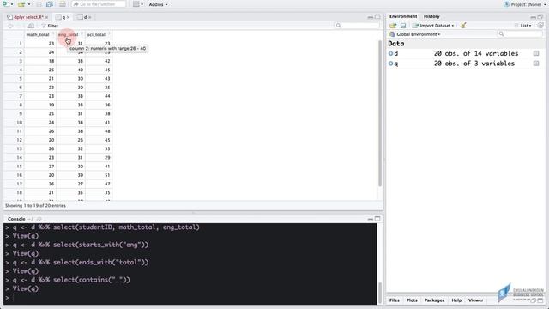Maximize the source pane

tap(377, 17)
